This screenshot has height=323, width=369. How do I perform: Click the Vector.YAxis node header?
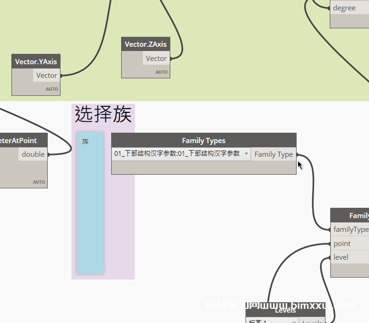pyautogui.click(x=36, y=61)
